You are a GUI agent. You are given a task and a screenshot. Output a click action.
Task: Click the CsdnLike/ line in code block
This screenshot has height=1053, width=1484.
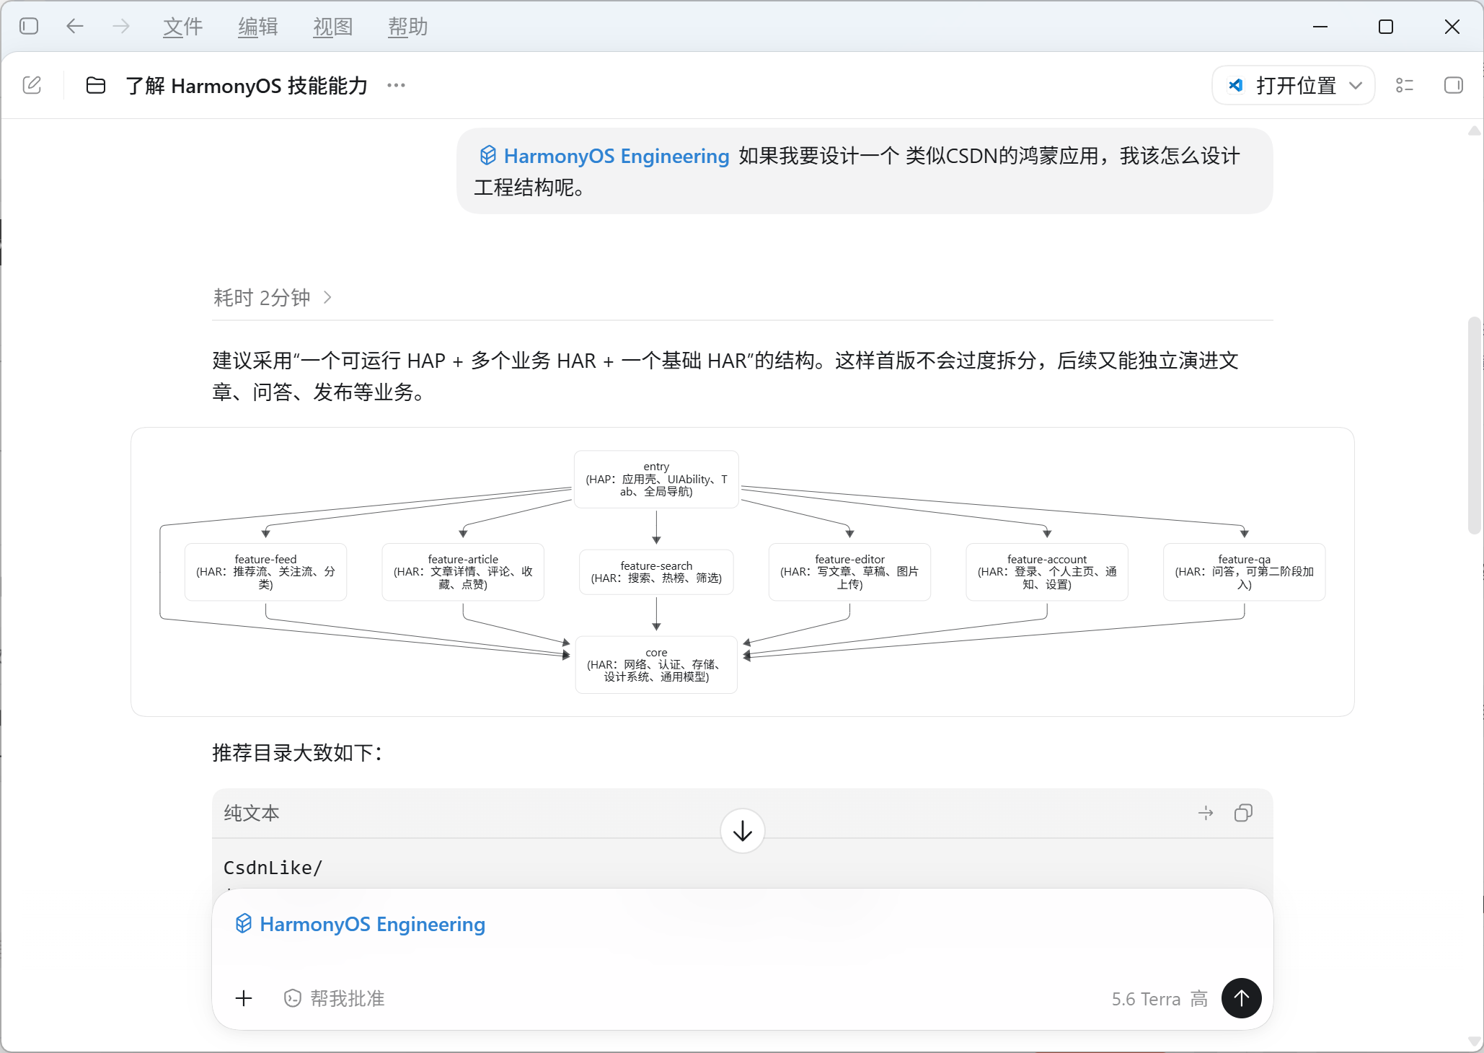[x=273, y=868]
